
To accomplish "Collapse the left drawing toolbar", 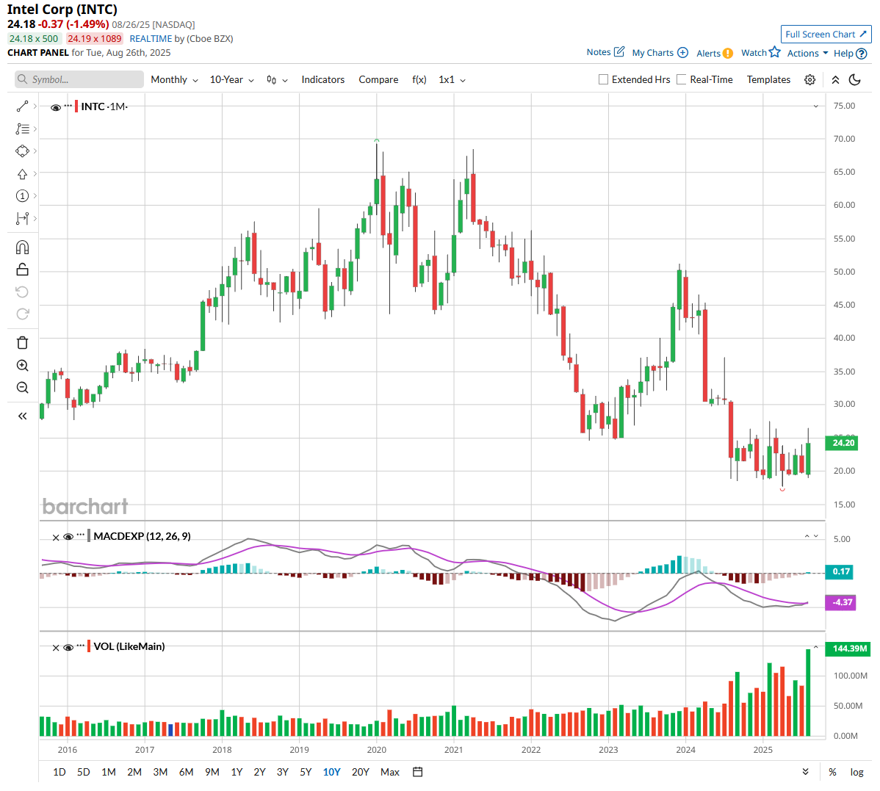I will click(x=23, y=416).
